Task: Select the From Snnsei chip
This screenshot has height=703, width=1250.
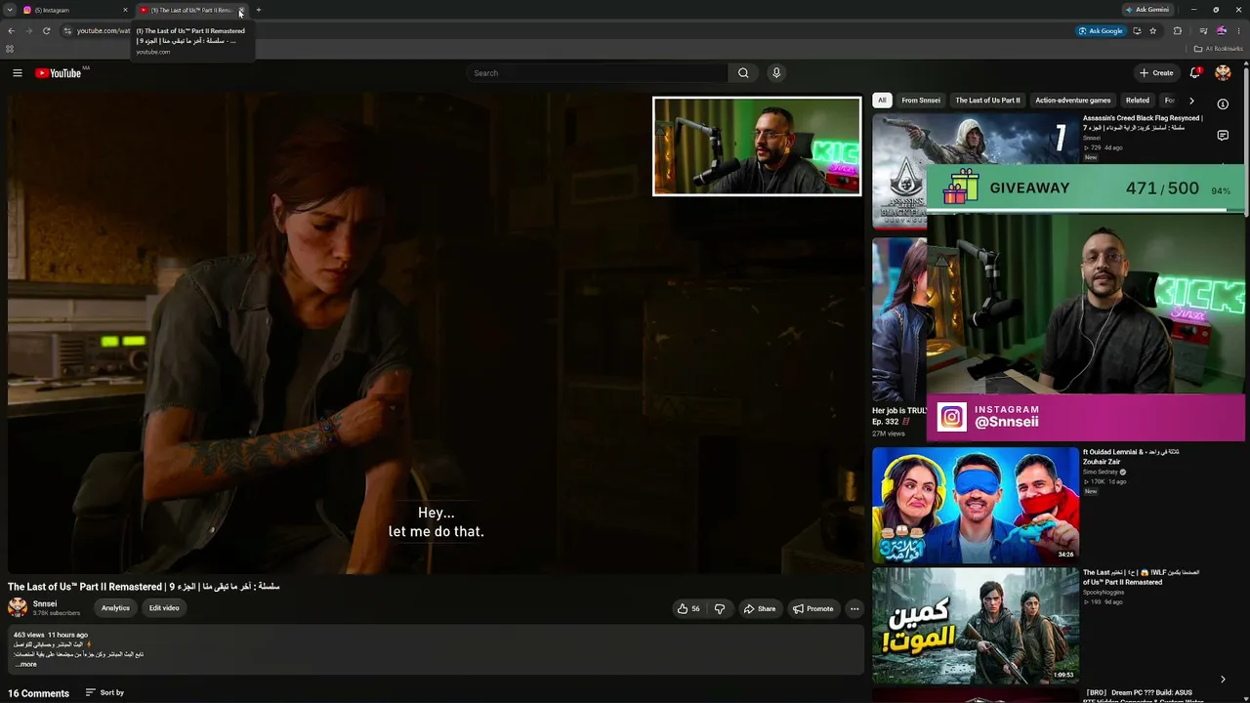Action: pyautogui.click(x=921, y=101)
